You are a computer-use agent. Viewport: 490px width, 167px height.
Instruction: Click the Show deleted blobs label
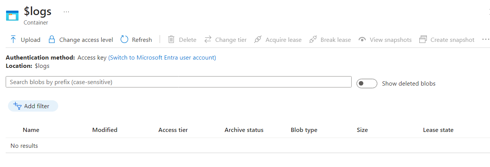409,84
